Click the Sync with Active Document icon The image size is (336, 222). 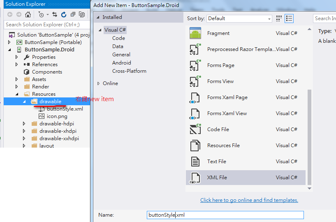tap(55, 14)
